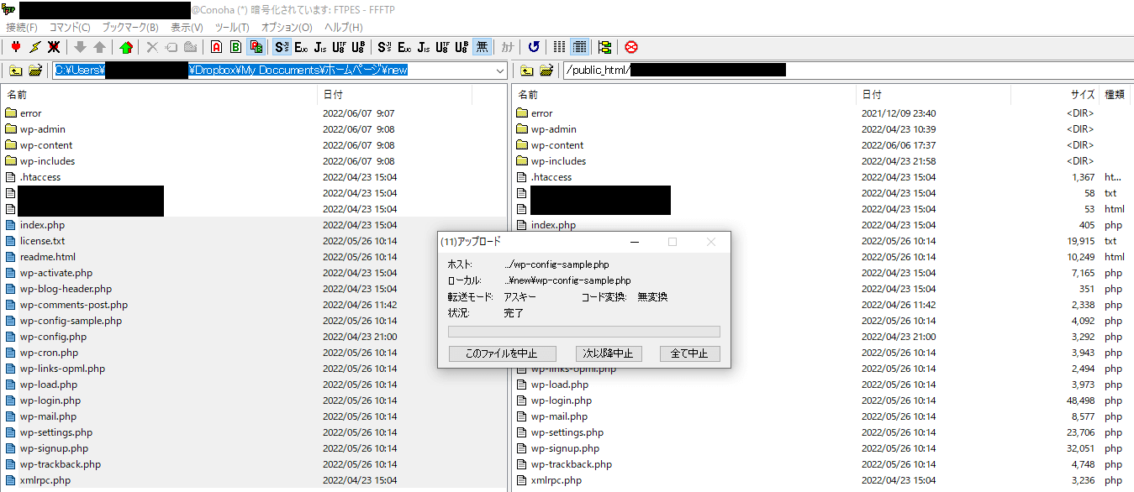Open the コマンド menu

[69, 27]
